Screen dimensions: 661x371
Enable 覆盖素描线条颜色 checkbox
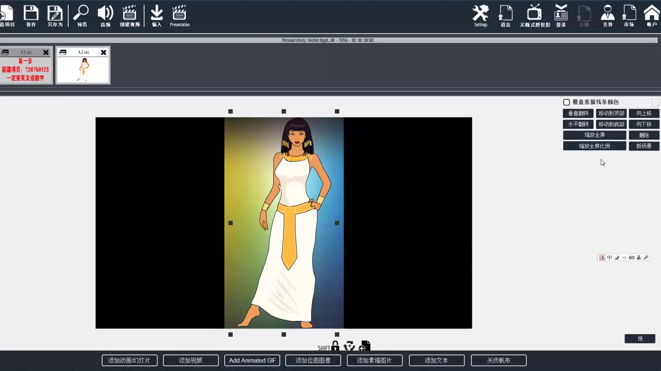(566, 102)
